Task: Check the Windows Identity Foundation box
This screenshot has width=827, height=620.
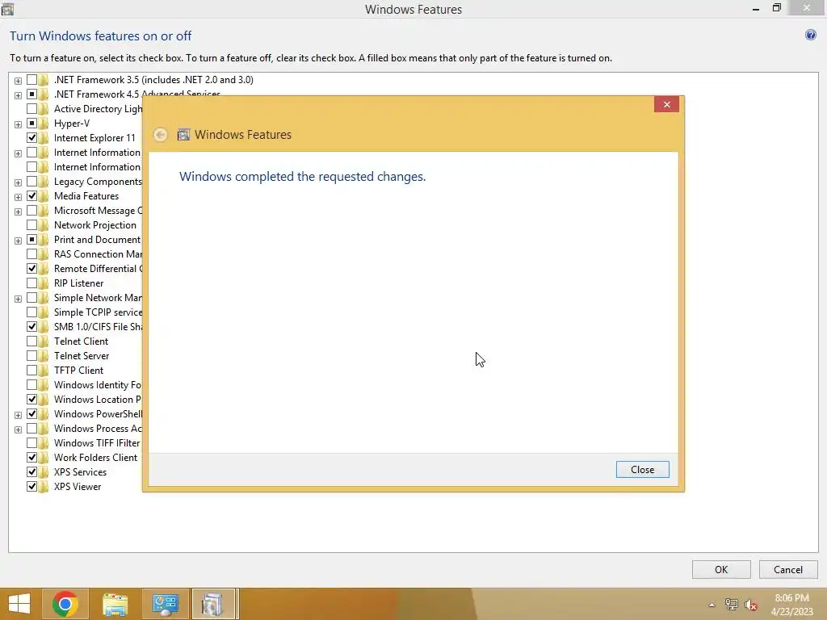Action: (31, 385)
